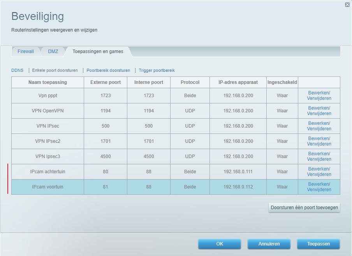The image size is (352, 256).
Task: Edit or remove the VPN IPsec2 rule
Action: [x=319, y=141]
